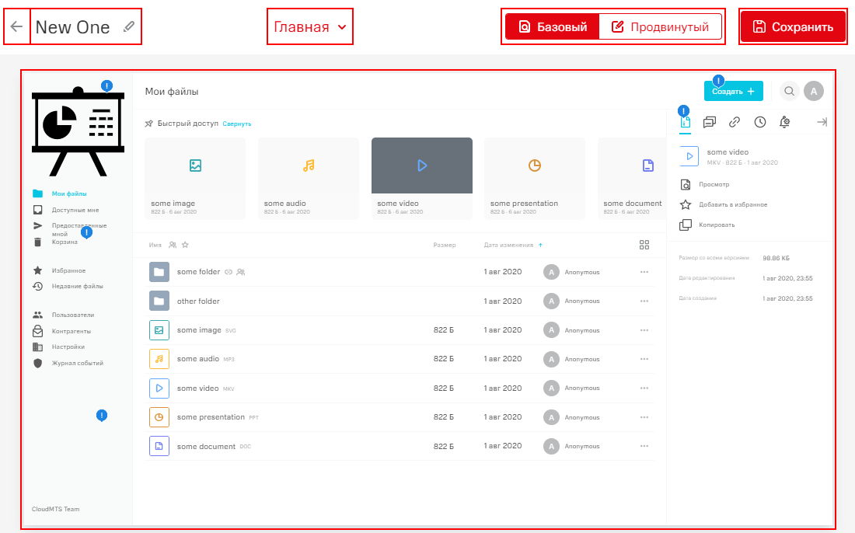Collapse quick access with Свернуть
The width and height of the screenshot is (855, 533).
click(x=237, y=124)
